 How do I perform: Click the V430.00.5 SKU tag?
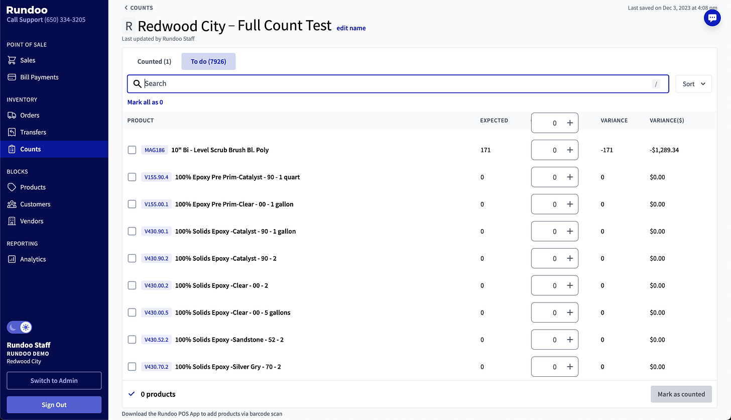(157, 312)
